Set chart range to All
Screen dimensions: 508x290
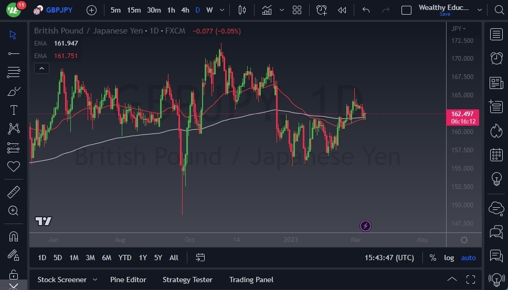pyautogui.click(x=174, y=258)
